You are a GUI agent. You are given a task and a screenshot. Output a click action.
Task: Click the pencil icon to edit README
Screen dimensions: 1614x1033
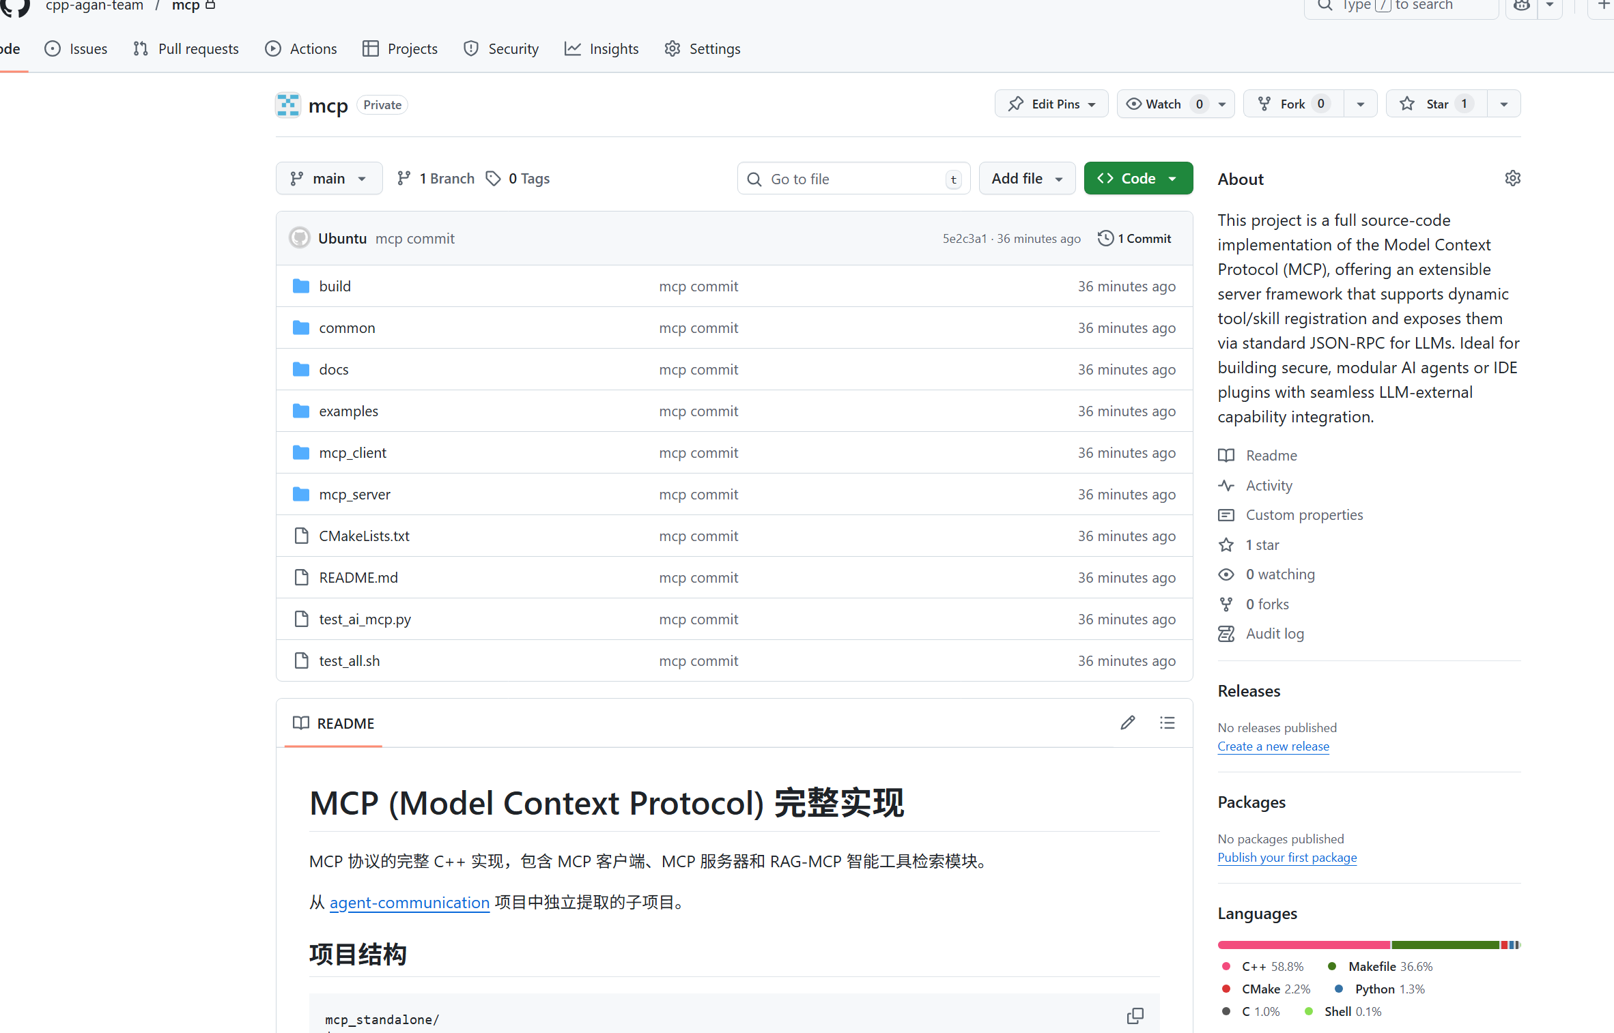[x=1127, y=723]
